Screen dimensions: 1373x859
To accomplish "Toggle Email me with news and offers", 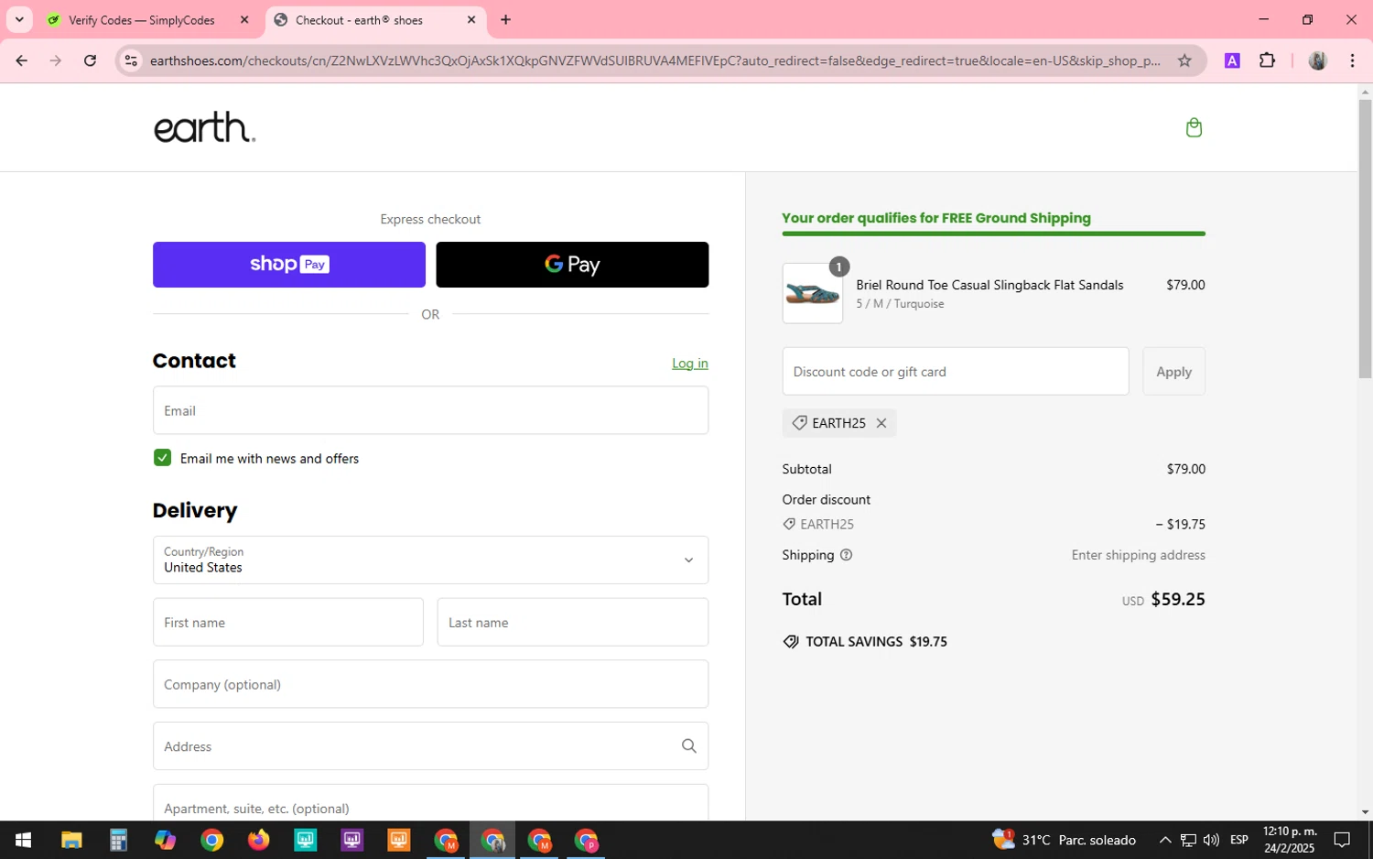I will point(162,458).
